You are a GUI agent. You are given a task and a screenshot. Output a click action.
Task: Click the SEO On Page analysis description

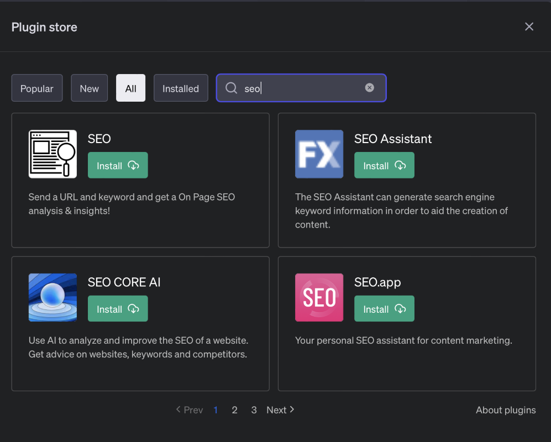point(132,204)
